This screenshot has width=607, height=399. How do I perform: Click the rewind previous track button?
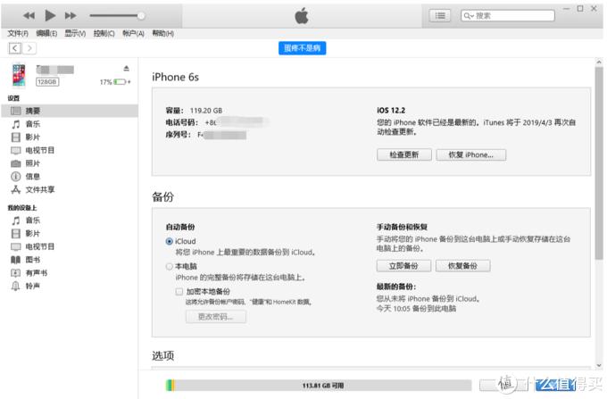pyautogui.click(x=29, y=15)
